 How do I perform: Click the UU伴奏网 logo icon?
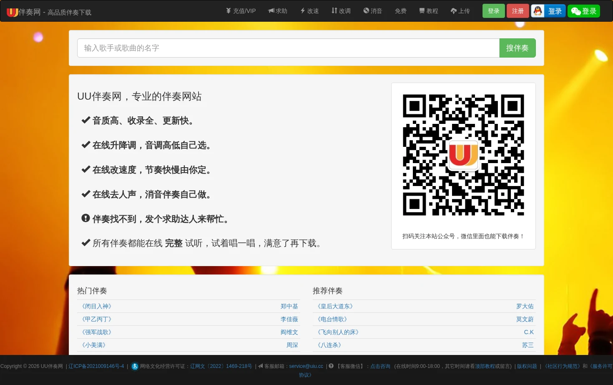(13, 12)
